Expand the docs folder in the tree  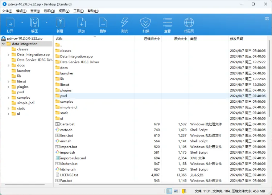[8, 65]
